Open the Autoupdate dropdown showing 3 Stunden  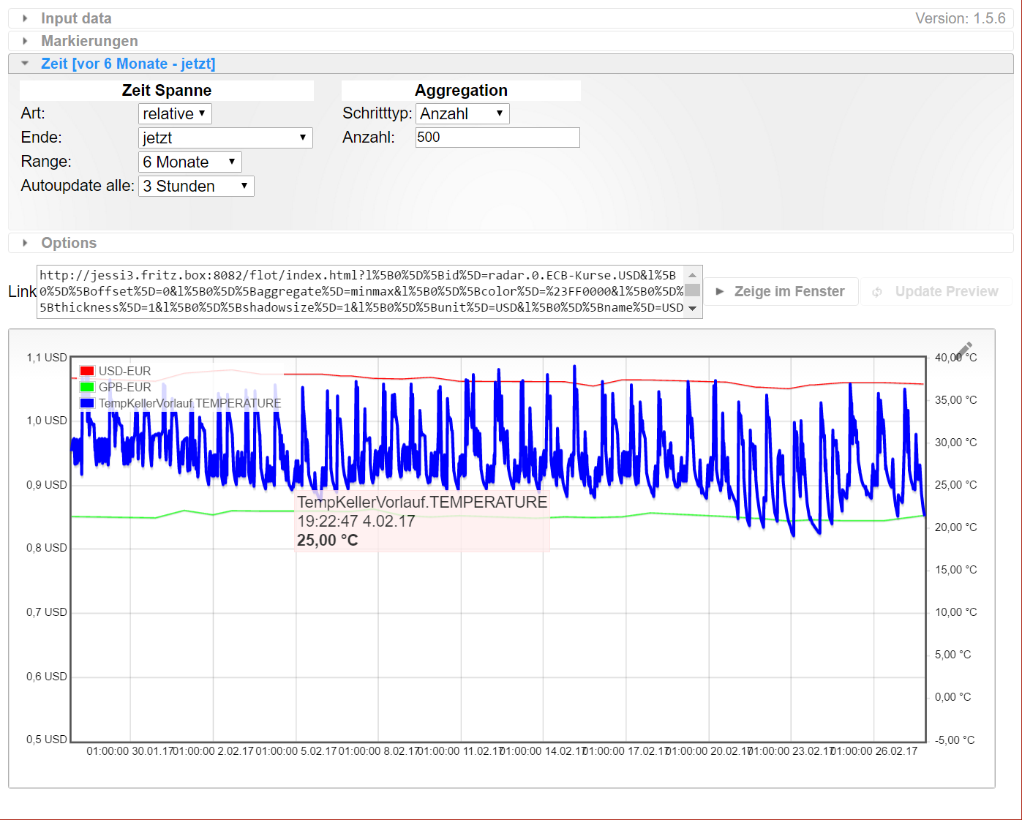(x=196, y=186)
